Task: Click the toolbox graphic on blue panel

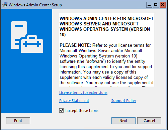Action: tap(32, 44)
